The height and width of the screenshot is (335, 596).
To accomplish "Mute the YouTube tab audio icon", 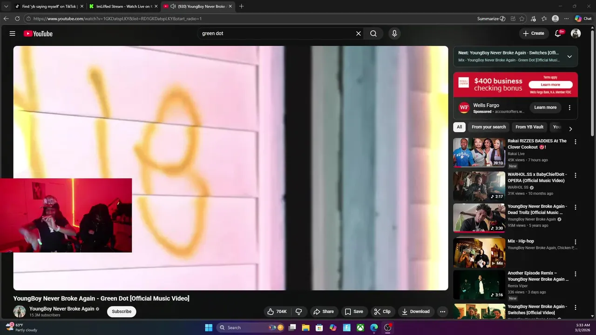I will tap(173, 7).
